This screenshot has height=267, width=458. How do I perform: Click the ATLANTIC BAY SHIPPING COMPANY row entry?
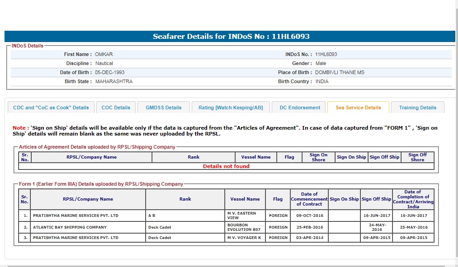click(x=70, y=227)
